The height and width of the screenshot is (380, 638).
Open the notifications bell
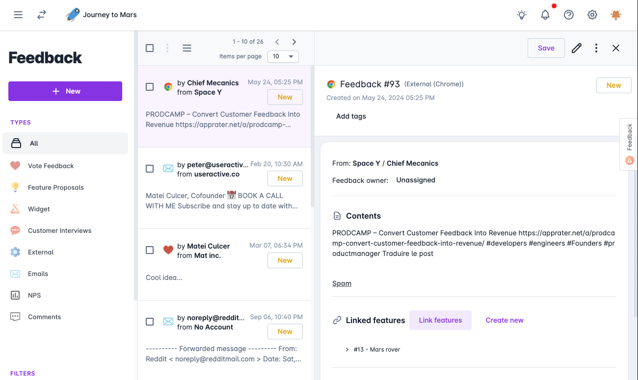[x=545, y=15]
